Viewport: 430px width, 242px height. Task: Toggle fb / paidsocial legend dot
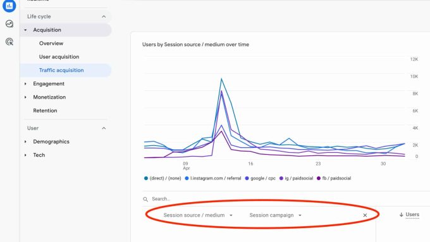tap(318, 178)
